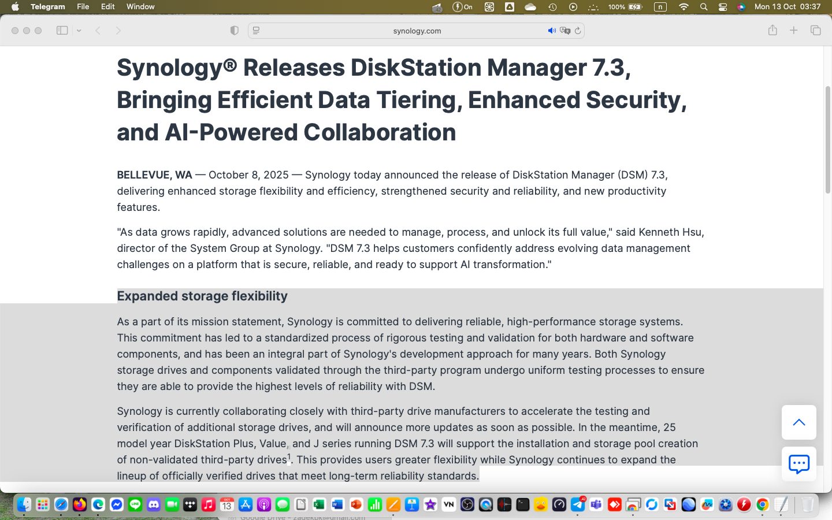Open the Apple menu
The height and width of the screenshot is (520, 832).
coord(16,7)
